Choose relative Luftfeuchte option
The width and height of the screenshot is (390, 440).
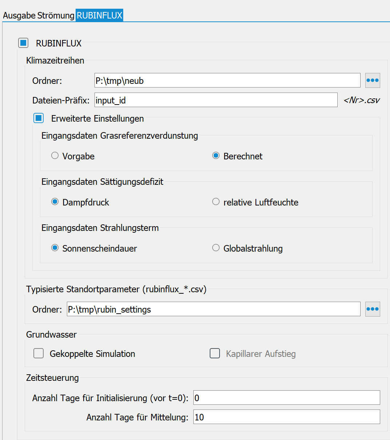tap(216, 202)
